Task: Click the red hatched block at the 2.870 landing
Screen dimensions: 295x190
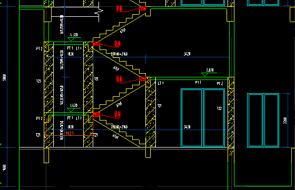Action: pos(143,79)
